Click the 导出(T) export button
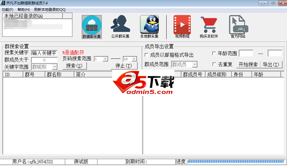Screen dimensions: 287x166 (271, 64)
